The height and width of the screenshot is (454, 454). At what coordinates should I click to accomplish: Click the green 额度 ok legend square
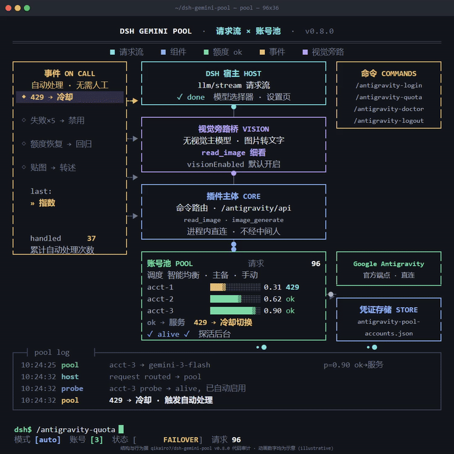pyautogui.click(x=206, y=52)
